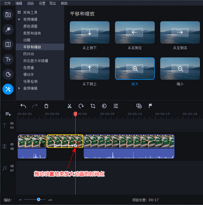This screenshot has width=203, height=205.
Task: Open the 回放 menu
Action: coord(30,3)
